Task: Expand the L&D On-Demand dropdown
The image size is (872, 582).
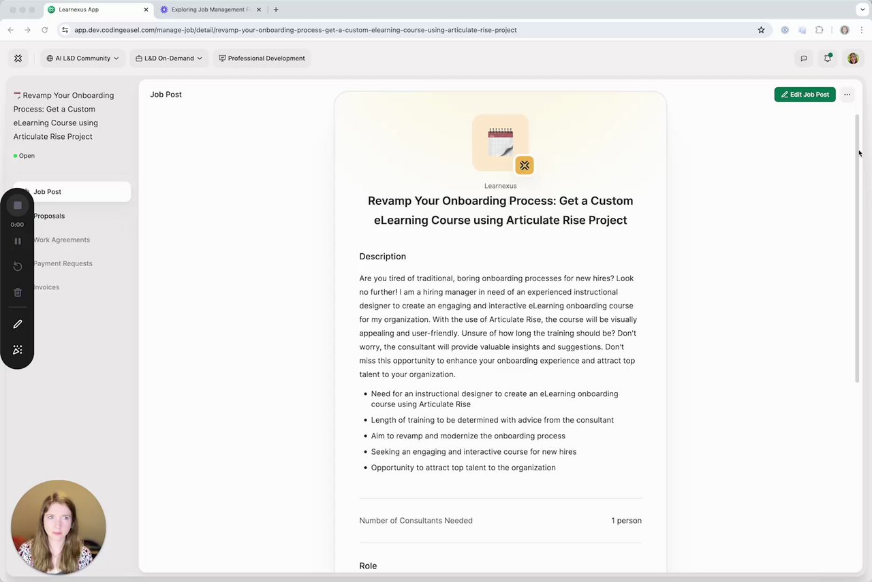Action: pyautogui.click(x=169, y=59)
